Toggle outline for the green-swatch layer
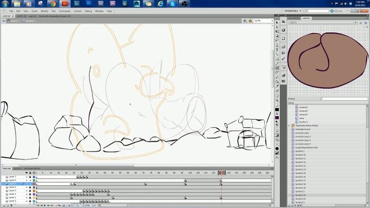 (x=34, y=180)
